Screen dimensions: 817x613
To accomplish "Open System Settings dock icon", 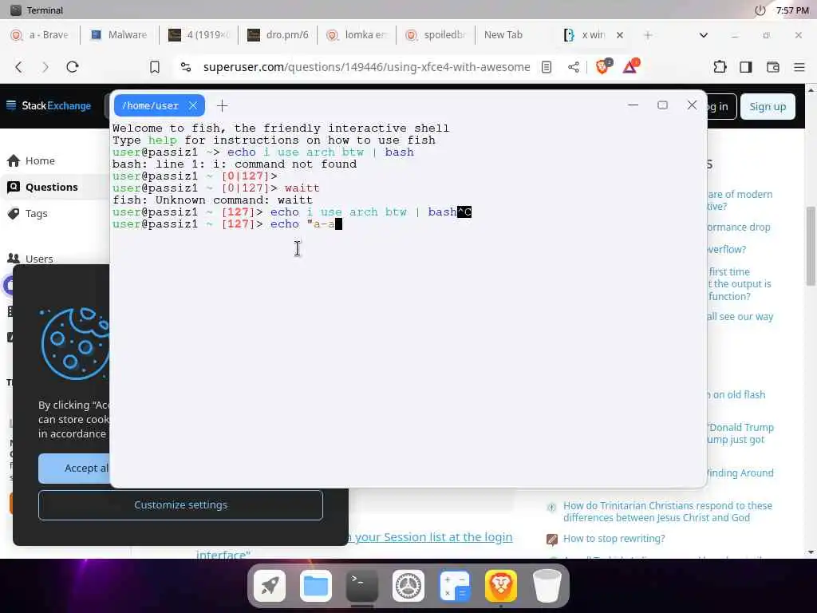I will pos(408,585).
